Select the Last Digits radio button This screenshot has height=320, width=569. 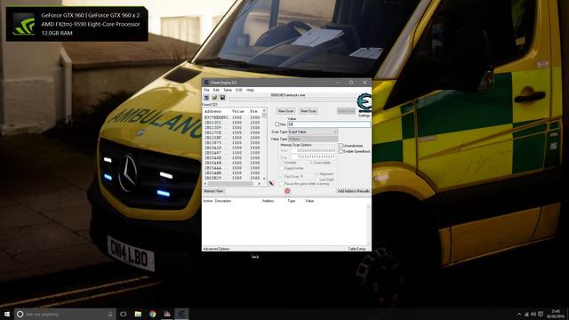coord(317,180)
